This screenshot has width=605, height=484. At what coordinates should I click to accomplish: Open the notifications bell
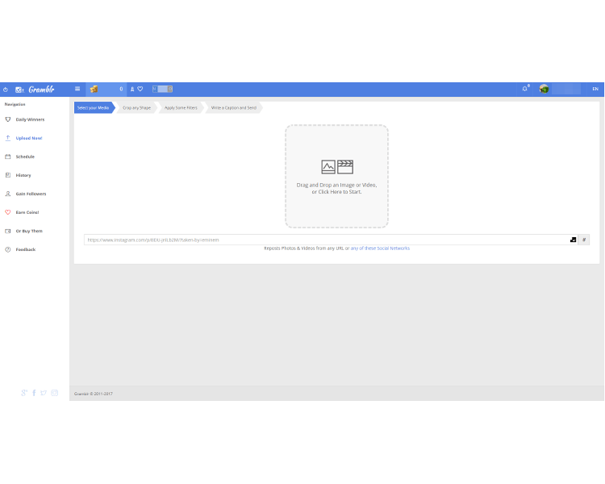tap(525, 90)
